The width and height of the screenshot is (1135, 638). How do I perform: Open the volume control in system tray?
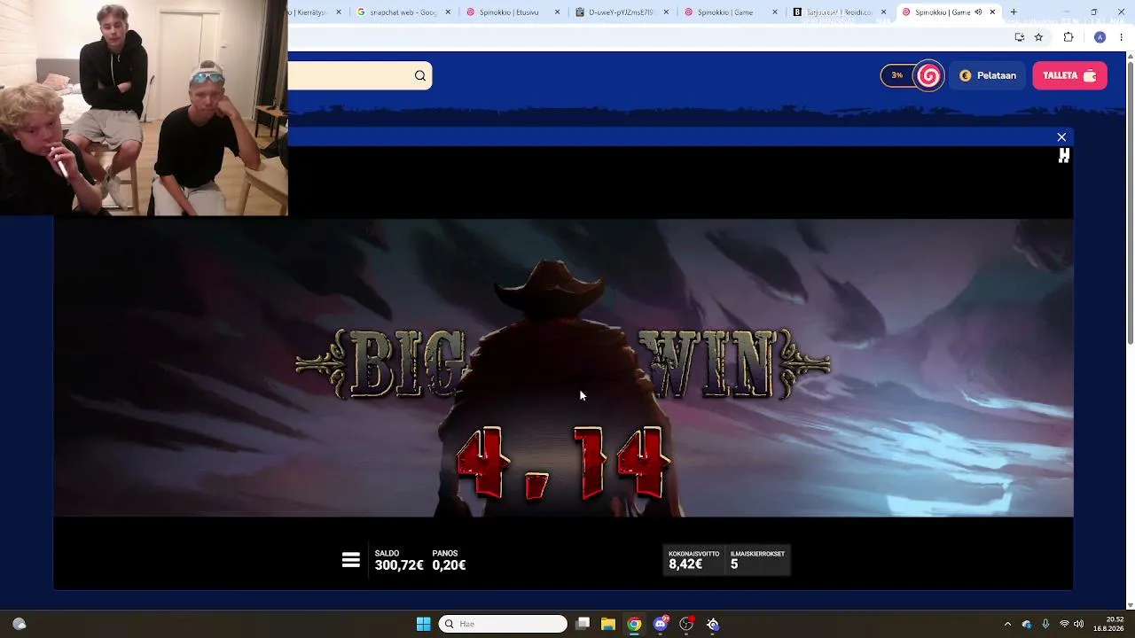(x=1079, y=624)
